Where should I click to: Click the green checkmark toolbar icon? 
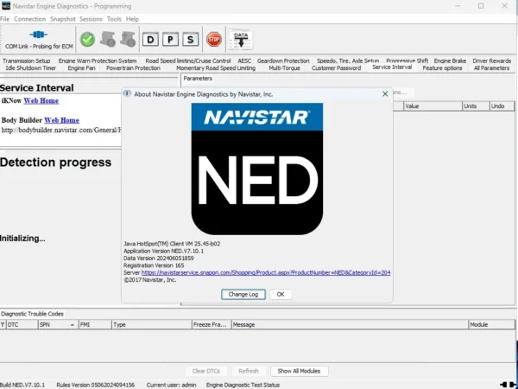tap(87, 40)
